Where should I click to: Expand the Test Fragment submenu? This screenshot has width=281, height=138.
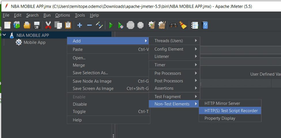pos(174,96)
